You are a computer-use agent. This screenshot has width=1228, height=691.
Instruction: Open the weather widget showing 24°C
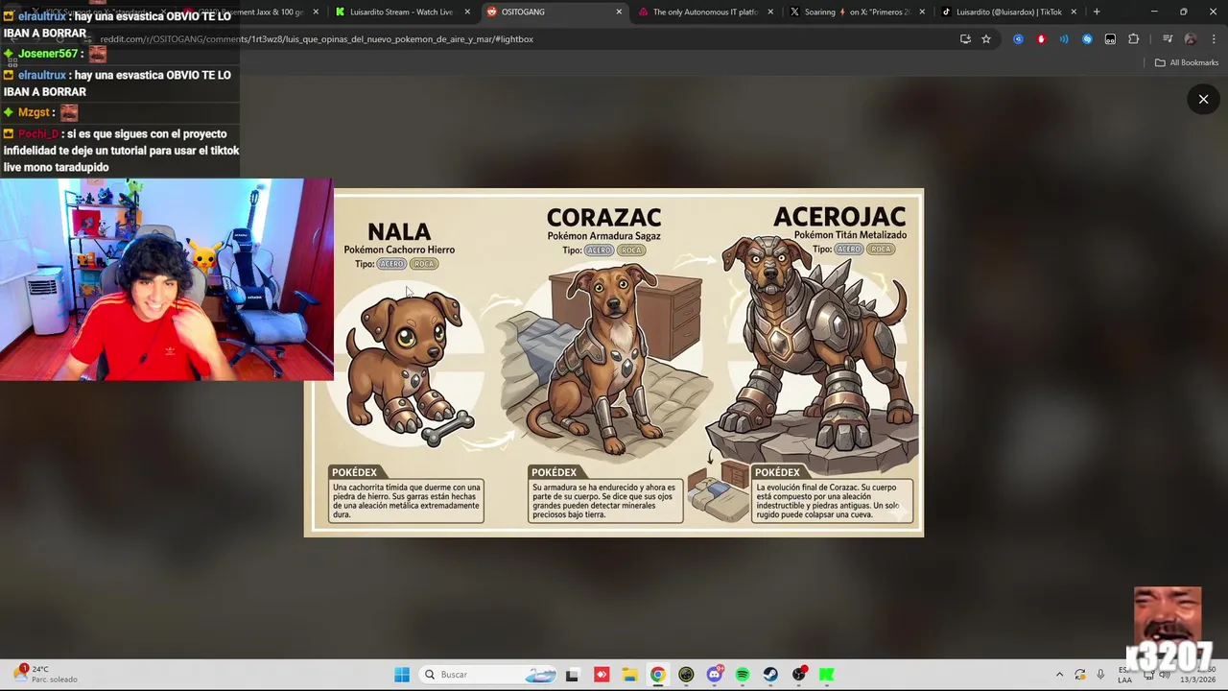click(46, 674)
